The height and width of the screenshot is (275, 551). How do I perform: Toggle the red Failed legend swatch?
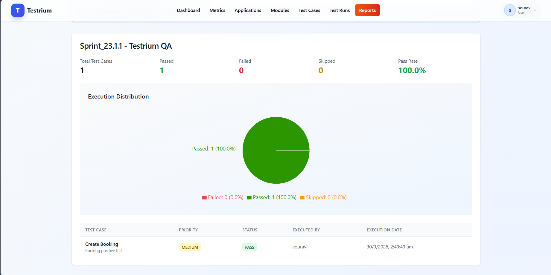click(204, 198)
